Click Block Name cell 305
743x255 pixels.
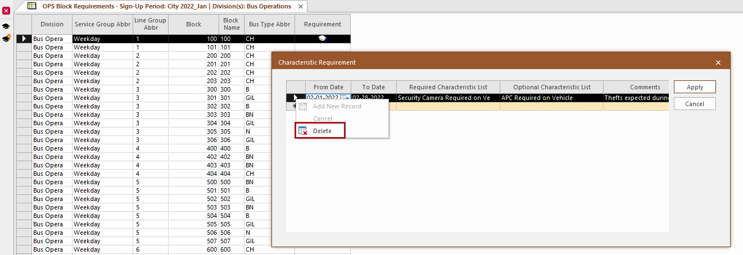[x=231, y=131]
